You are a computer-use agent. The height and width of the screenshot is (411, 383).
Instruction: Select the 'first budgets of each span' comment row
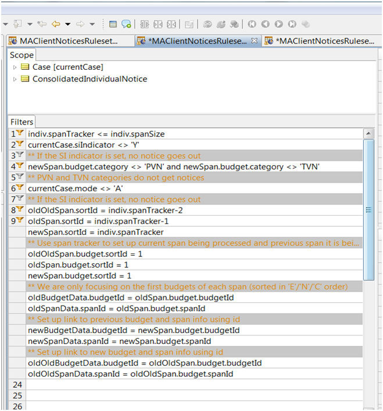point(194,287)
